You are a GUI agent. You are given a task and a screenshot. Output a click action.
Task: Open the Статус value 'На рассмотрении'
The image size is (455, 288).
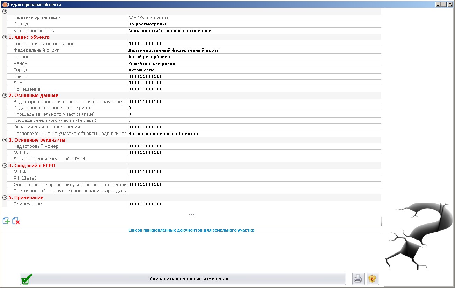coord(254,24)
